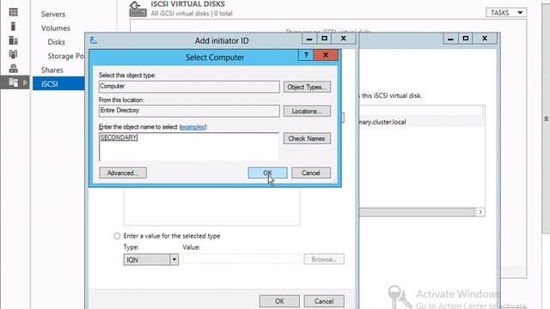Viewport: 550px width, 309px height.
Task: Select the cluster.local entry in wizard list
Action: (x=421, y=122)
